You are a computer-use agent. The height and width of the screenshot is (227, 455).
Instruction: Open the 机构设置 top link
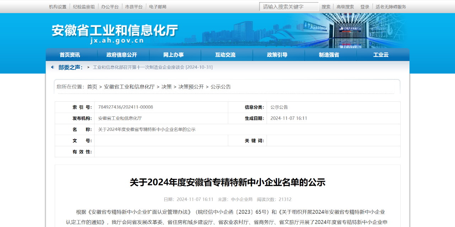click(x=58, y=7)
